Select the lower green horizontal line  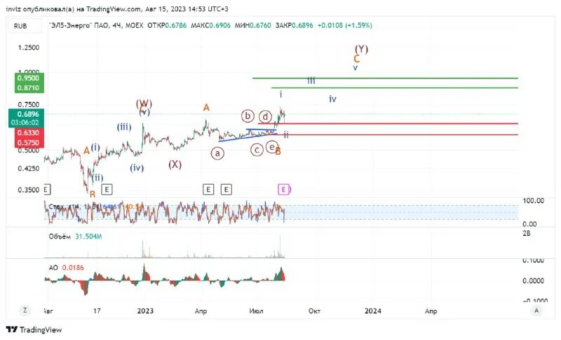pos(395,87)
